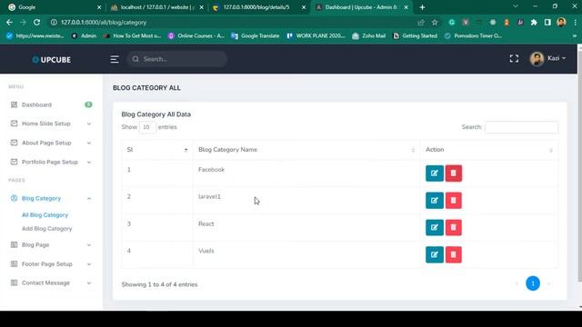Viewport: 582px width, 327px height.
Task: Delete the laravel1 blog category
Action: pos(453,201)
